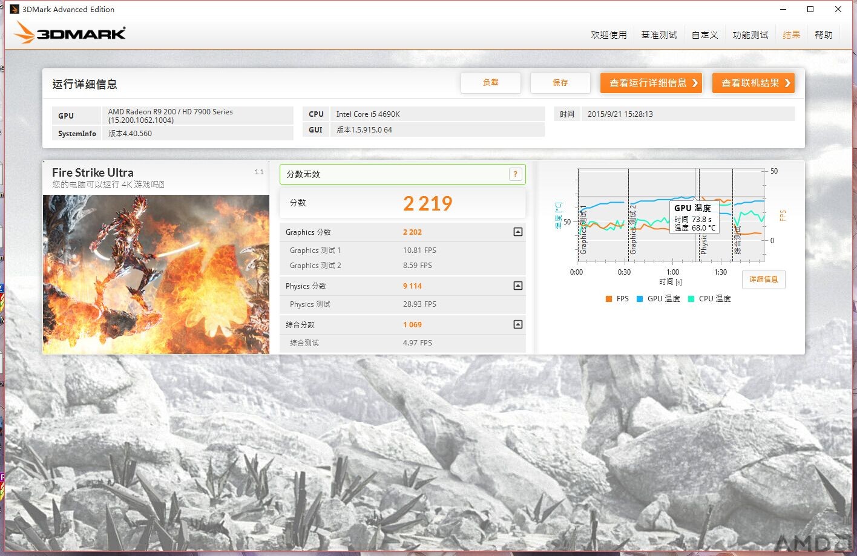Image resolution: width=857 pixels, height=556 pixels.
Task: Click the 3DMark title bar app icon
Action: [x=15, y=9]
